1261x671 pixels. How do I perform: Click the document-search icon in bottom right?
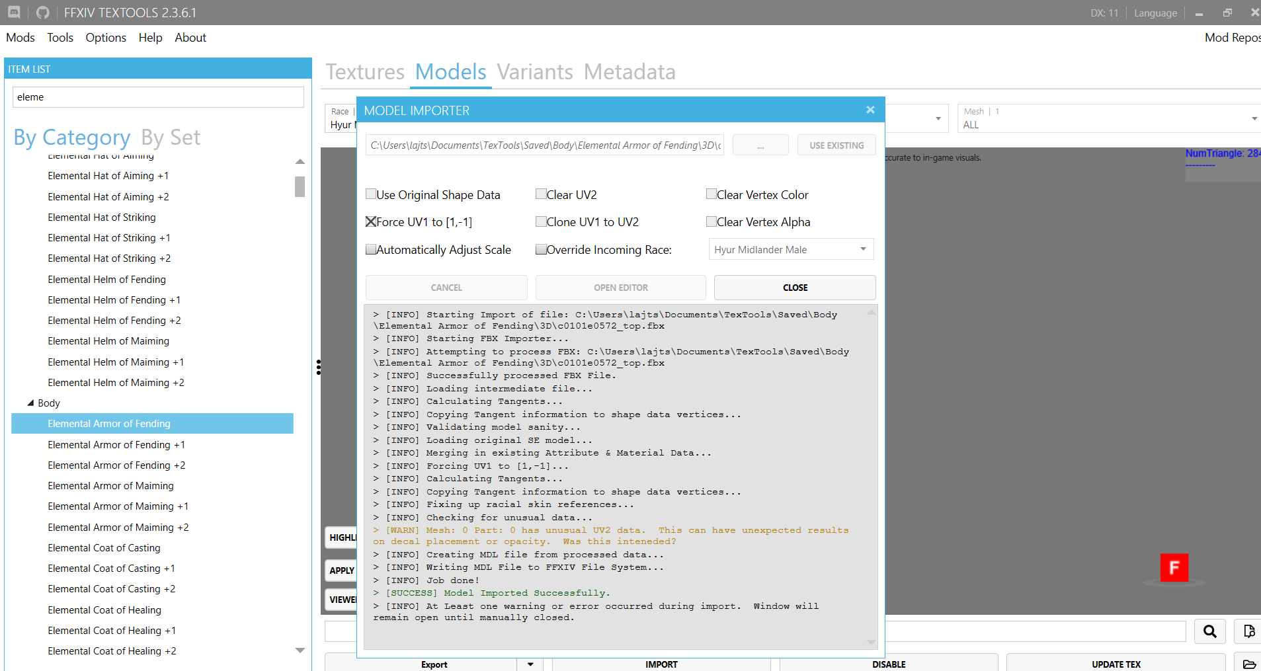1248,631
